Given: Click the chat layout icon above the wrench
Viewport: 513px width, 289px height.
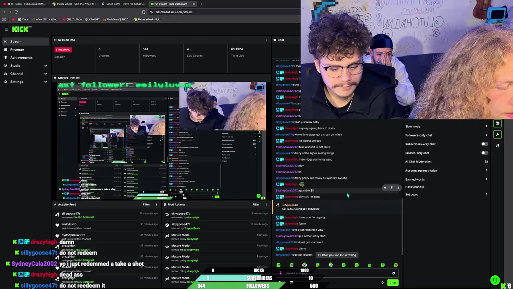Looking at the screenshot, I should pos(497,124).
